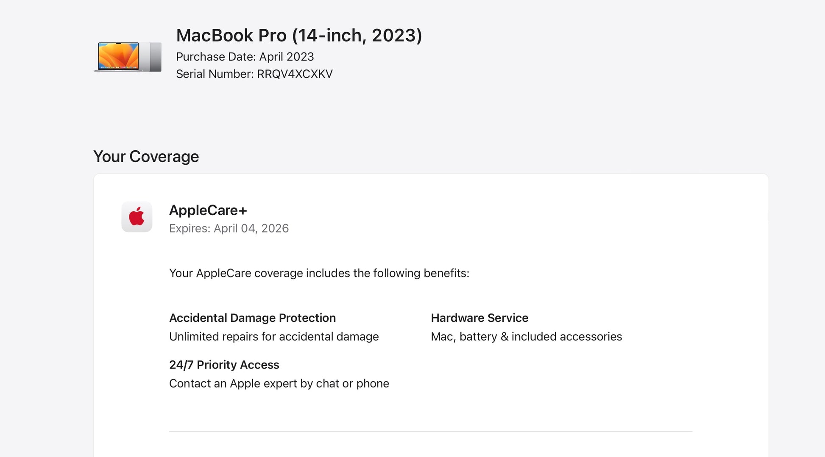Click the MacBook Pro orange wallpaper screen image
This screenshot has width=825, height=457.
pyautogui.click(x=118, y=56)
